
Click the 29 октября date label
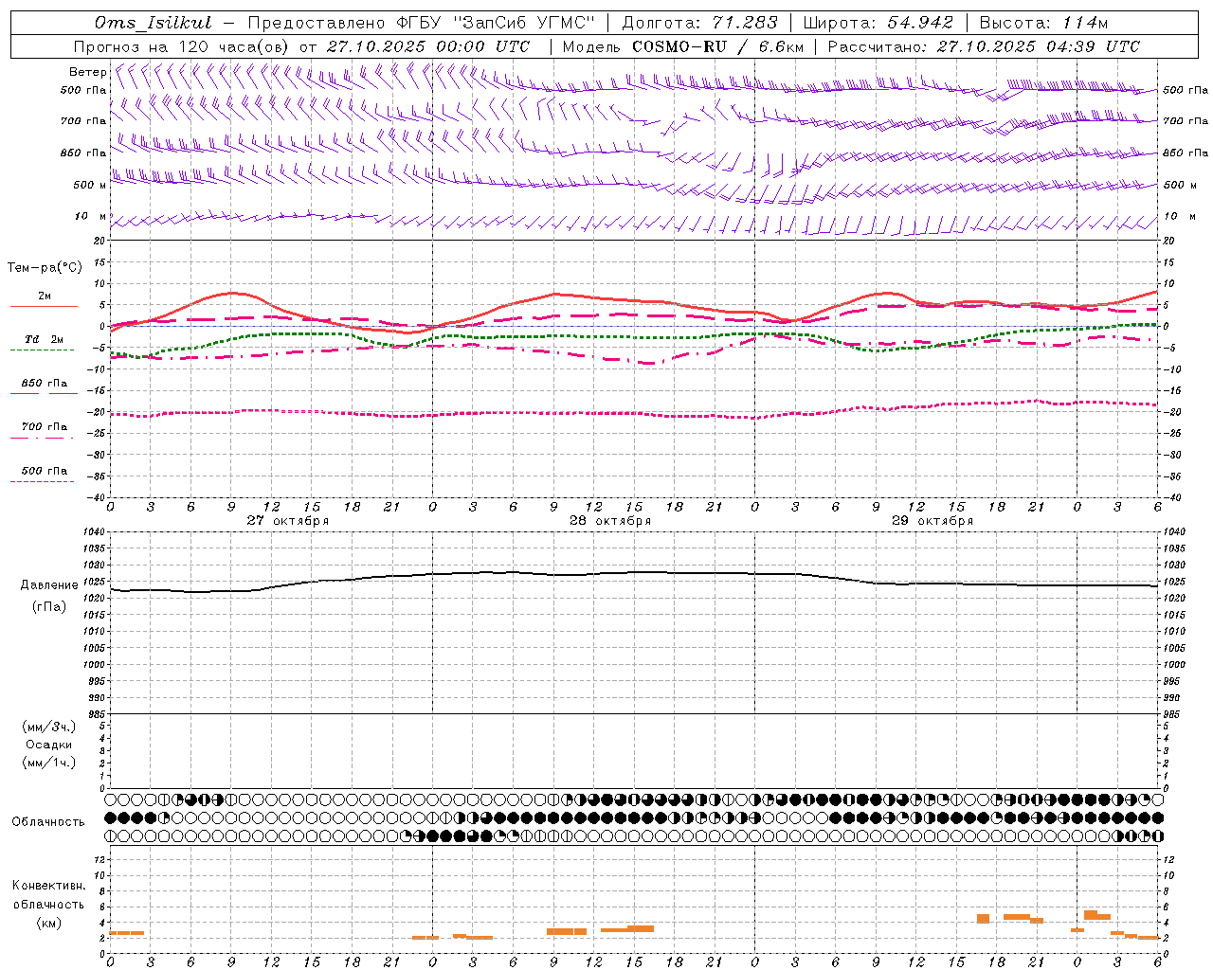pyautogui.click(x=932, y=521)
